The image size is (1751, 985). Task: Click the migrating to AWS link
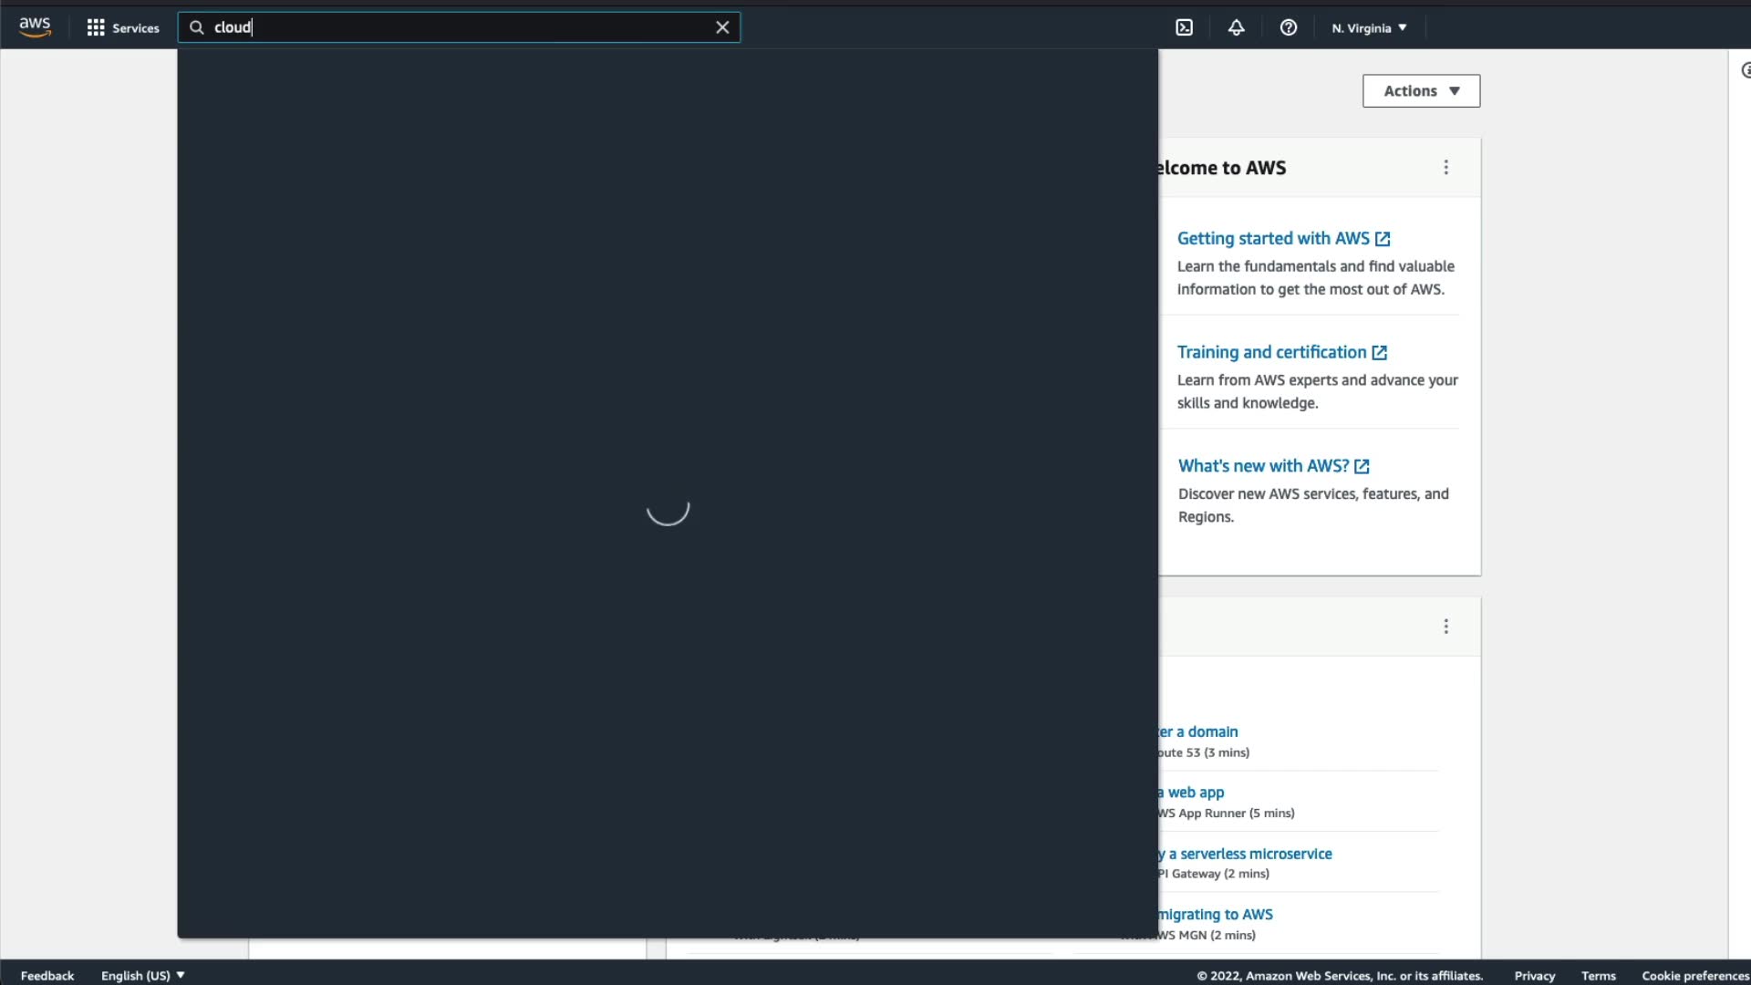(x=1216, y=914)
